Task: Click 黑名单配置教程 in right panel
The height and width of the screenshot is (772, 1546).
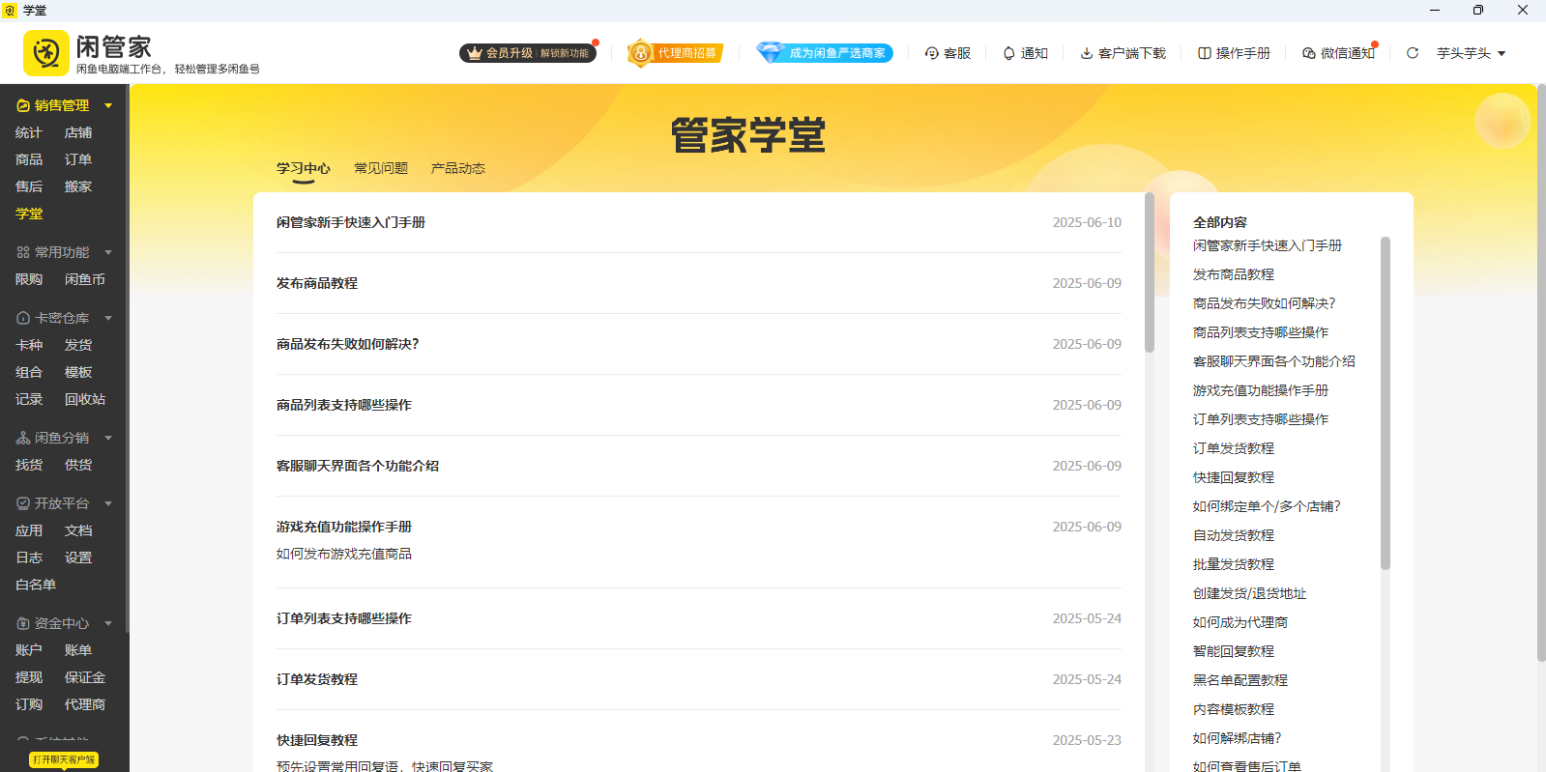Action: click(1240, 680)
